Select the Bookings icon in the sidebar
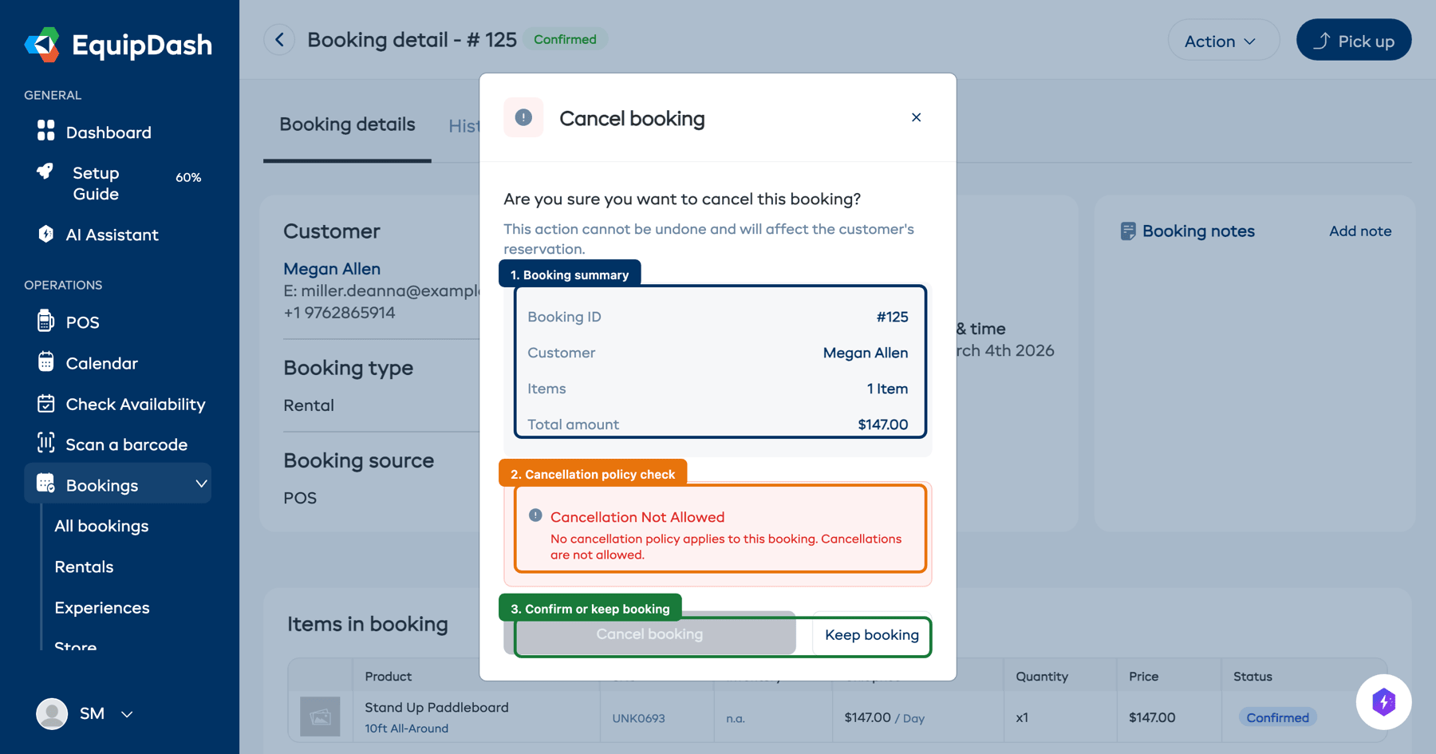 tap(46, 484)
